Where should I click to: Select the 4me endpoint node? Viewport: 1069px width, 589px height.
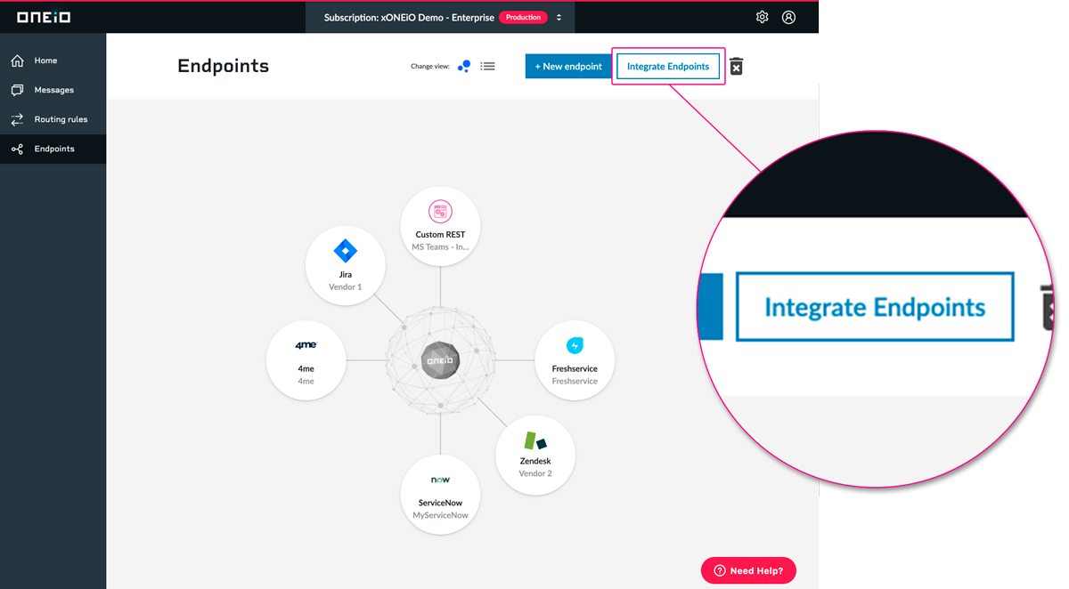tap(306, 360)
